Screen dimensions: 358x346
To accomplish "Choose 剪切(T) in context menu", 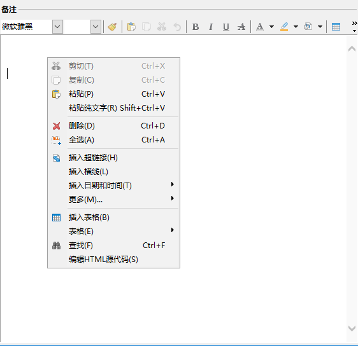I will tap(113, 66).
